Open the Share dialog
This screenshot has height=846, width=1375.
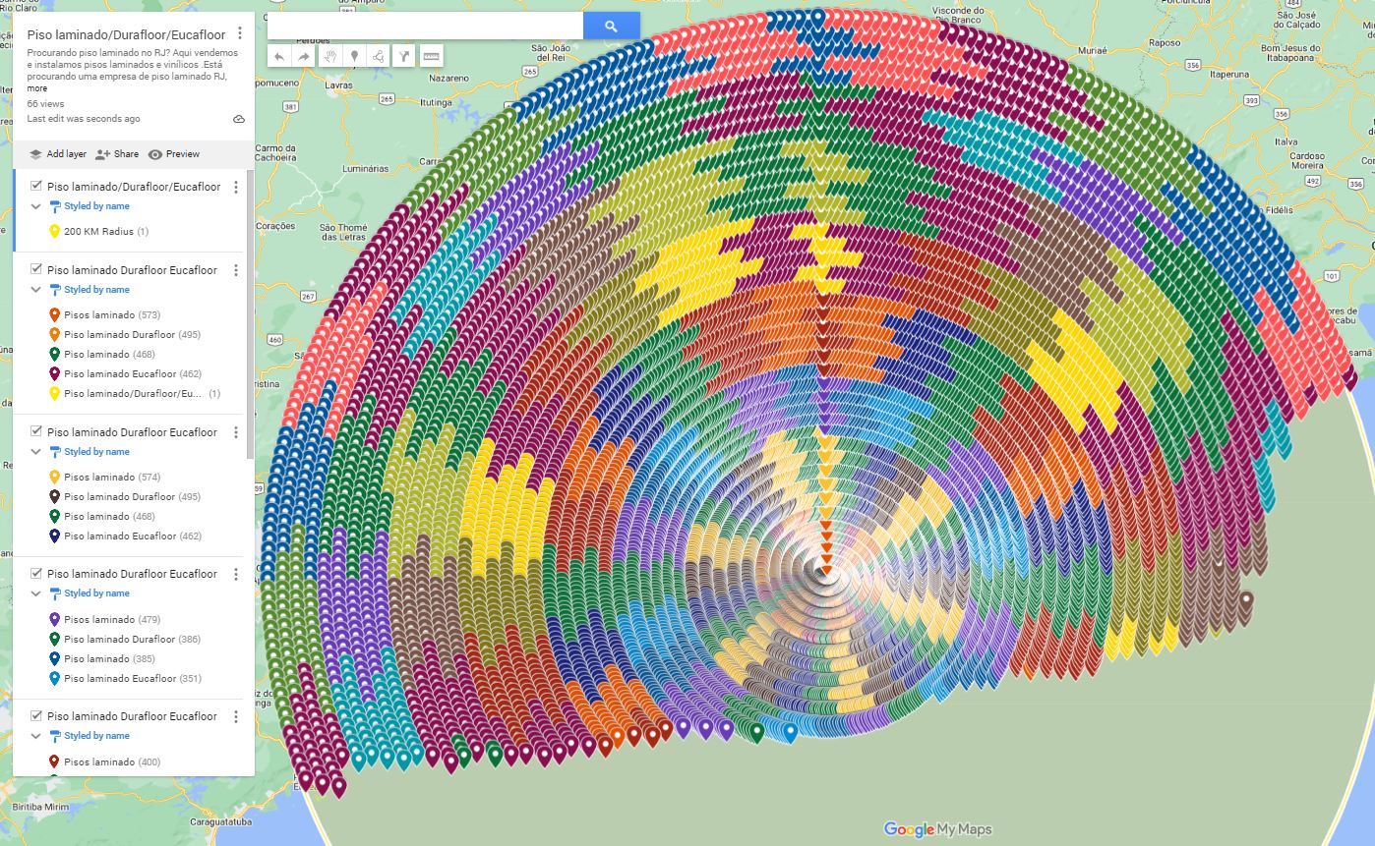coord(117,154)
